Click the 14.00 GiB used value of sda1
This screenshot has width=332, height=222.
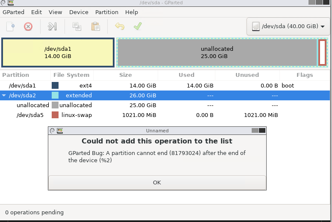200,85
